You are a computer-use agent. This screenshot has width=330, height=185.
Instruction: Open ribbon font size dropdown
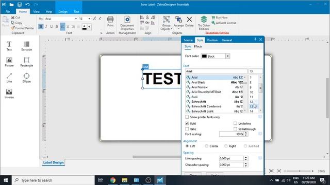point(89,18)
